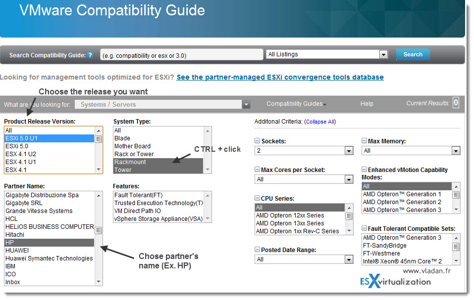Click CPU Series list scroll-down arrow
The height and width of the screenshot is (300, 474).
(349, 231)
